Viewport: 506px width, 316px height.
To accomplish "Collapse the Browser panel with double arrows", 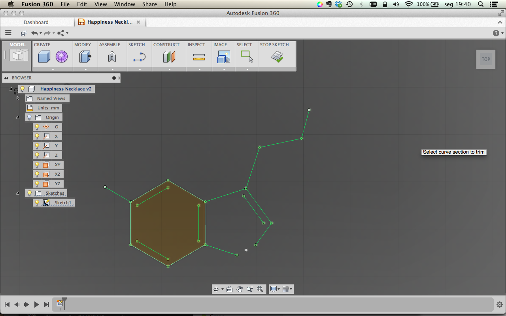I will coord(6,78).
